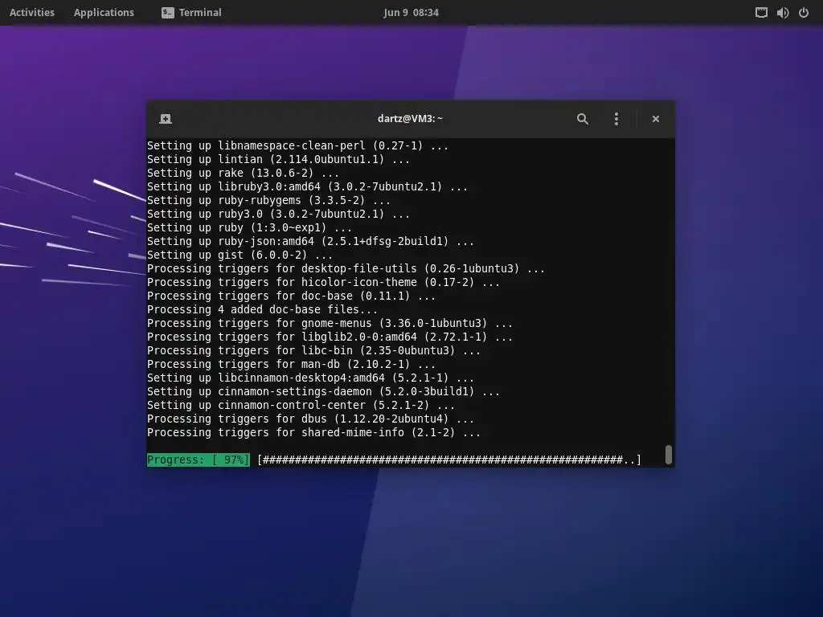This screenshot has width=823, height=617.
Task: Open the clock and calendar Jun 9 08:34
Action: click(x=411, y=12)
